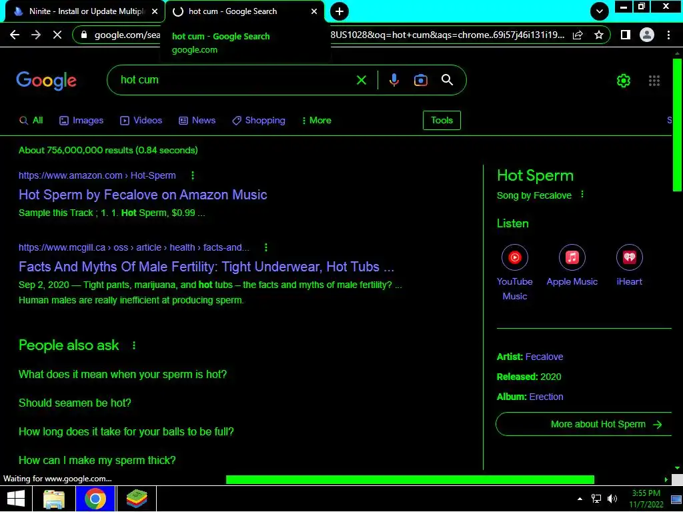The width and height of the screenshot is (683, 512).
Task: Open the Facts And Myths article link
Action: [x=207, y=267]
